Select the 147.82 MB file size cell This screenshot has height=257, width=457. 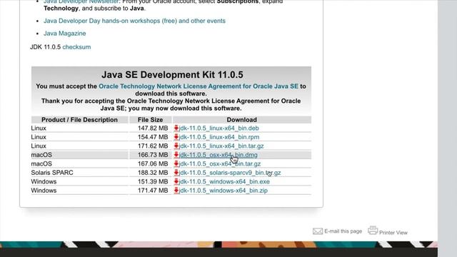click(x=153, y=128)
